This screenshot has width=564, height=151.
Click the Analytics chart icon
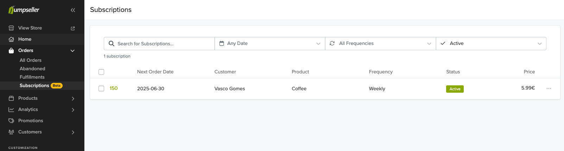[x=11, y=110]
